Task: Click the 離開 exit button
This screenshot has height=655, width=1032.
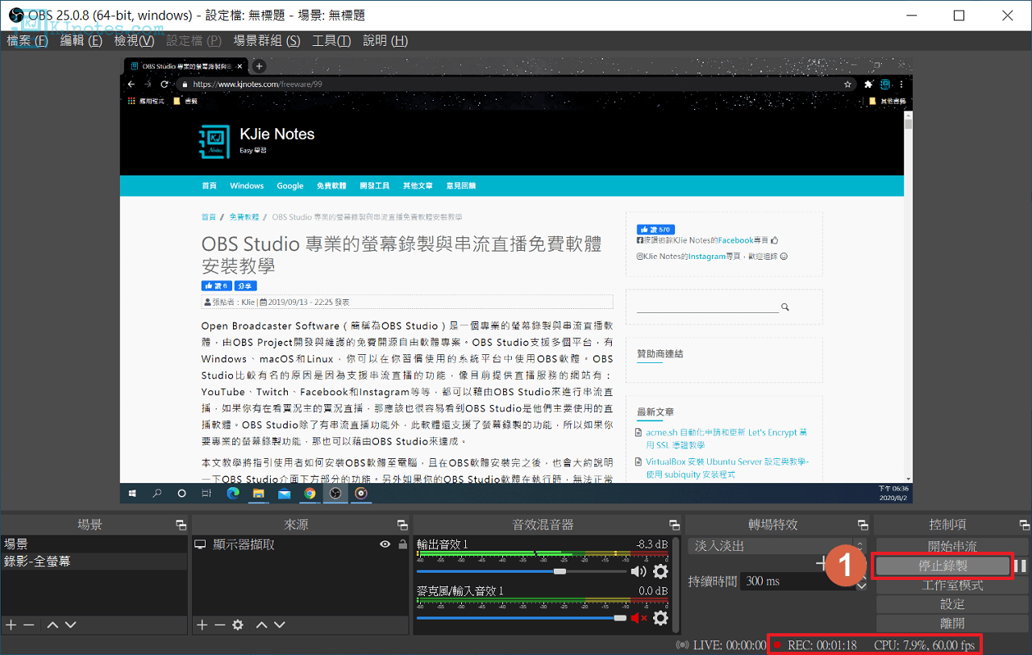Action: [951, 624]
